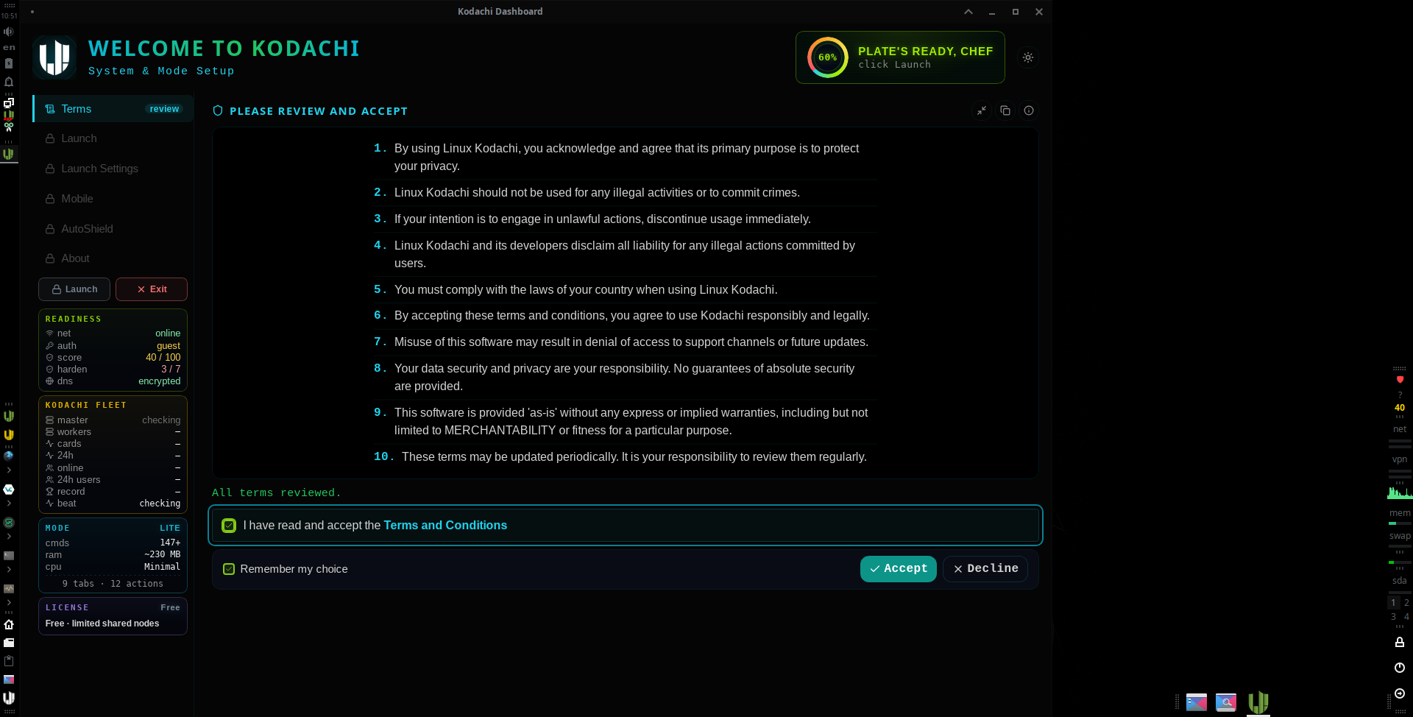This screenshot has height=717, width=1413.
Task: Click the 'PLATE'S READY, CHEF' status card
Action: tap(900, 57)
